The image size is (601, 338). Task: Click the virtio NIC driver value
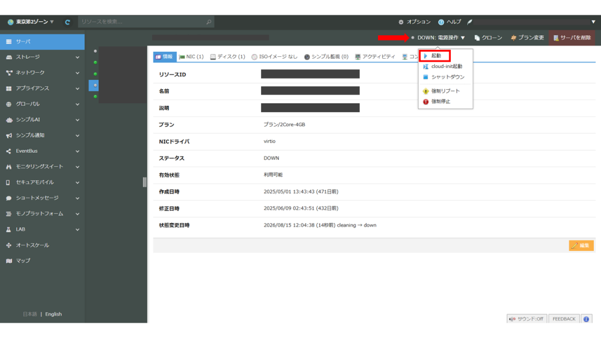coord(269,141)
